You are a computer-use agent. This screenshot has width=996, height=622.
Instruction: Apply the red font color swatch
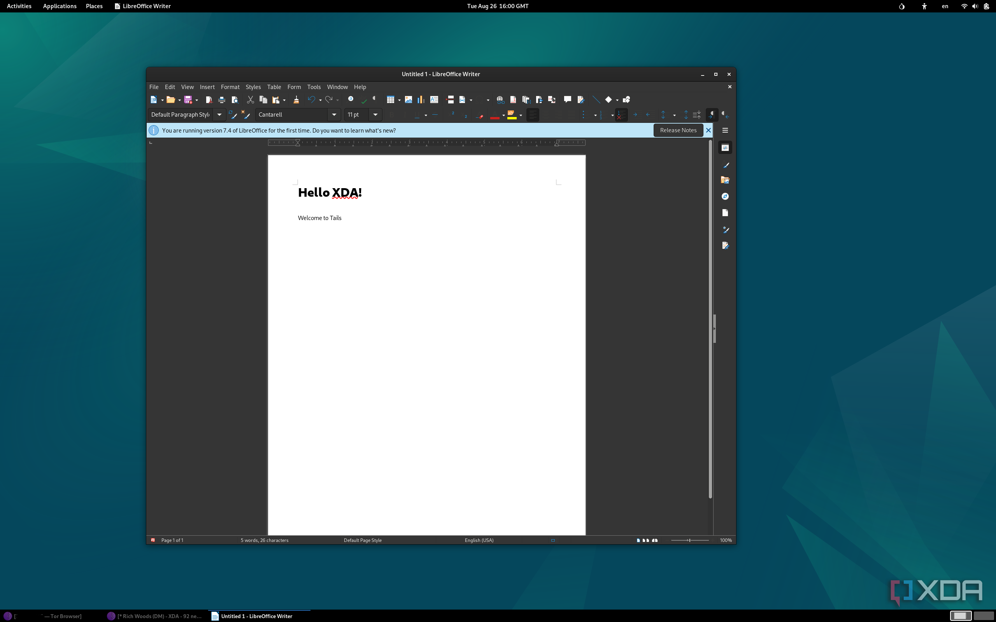click(x=495, y=115)
